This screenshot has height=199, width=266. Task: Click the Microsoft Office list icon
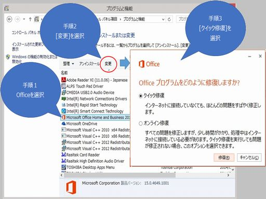coord(63,117)
